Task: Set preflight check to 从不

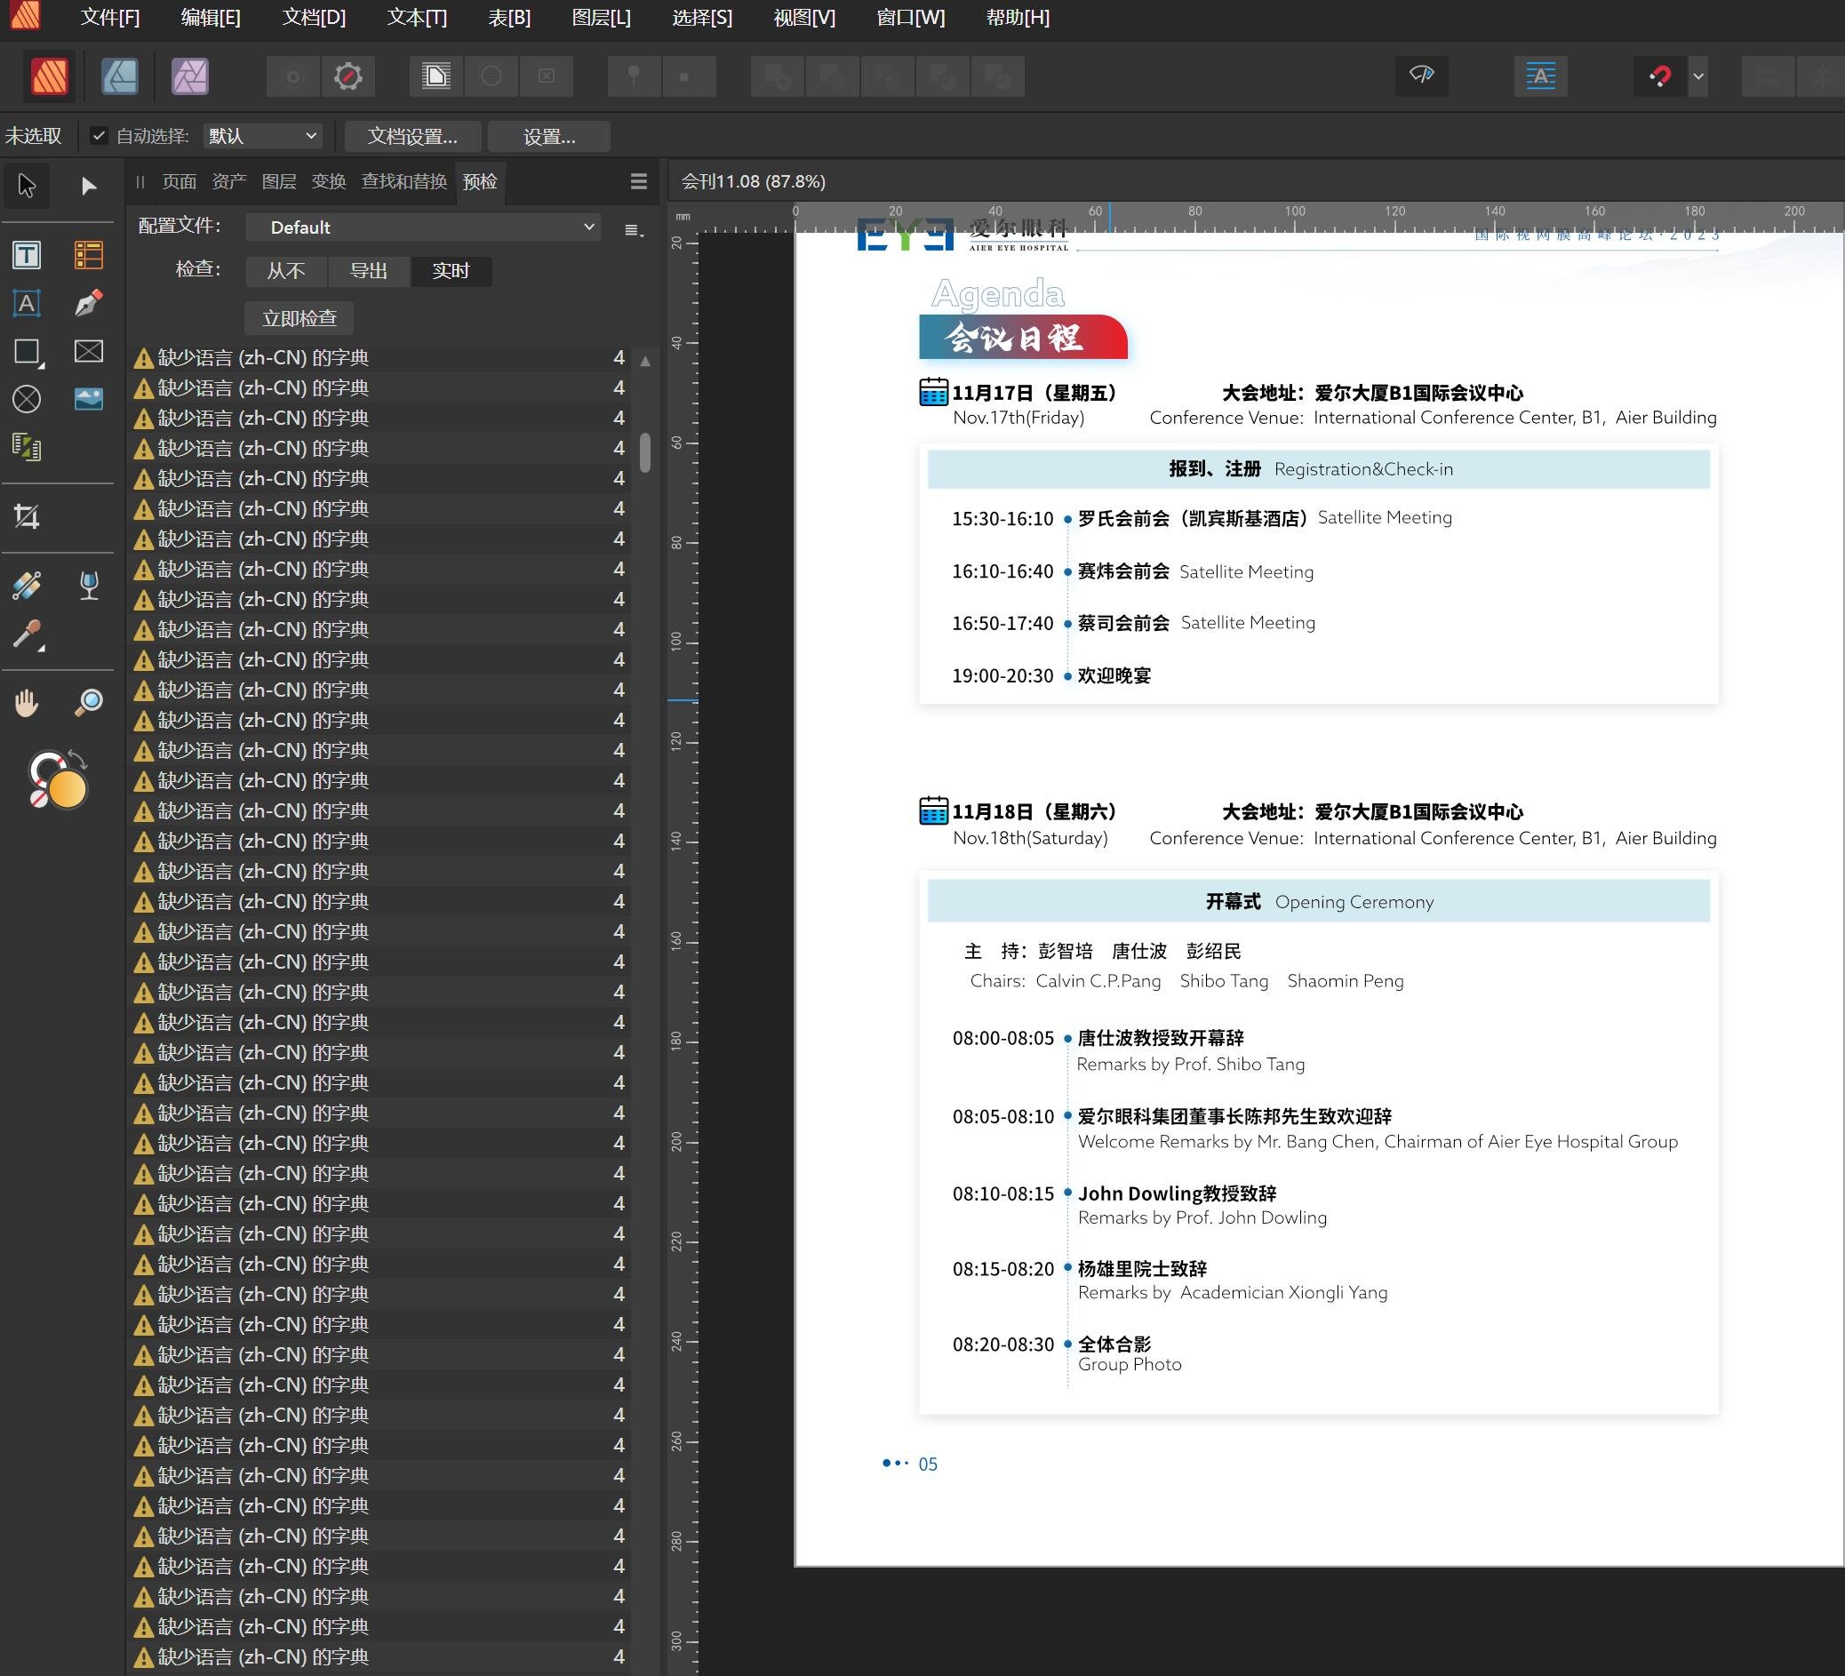Action: pos(285,271)
